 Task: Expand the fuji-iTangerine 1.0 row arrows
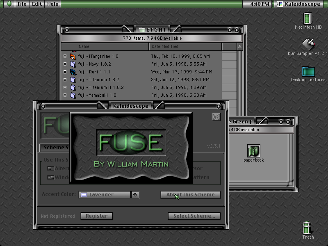[x=65, y=56]
